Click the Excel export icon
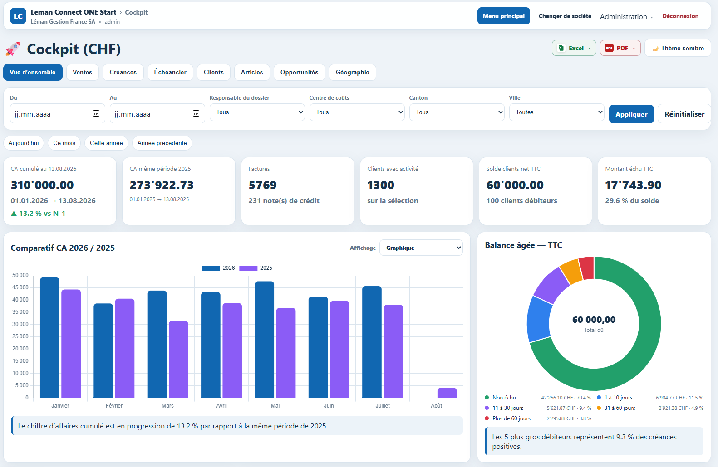Image resolution: width=718 pixels, height=467 pixels. [x=561, y=48]
